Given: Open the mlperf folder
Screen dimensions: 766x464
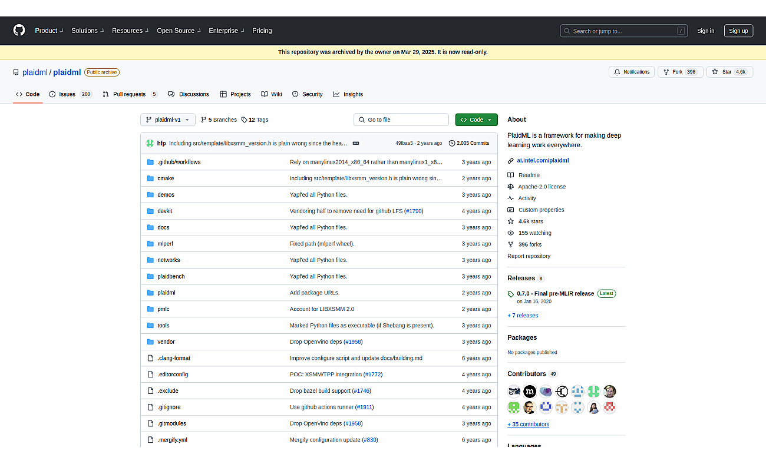Looking at the screenshot, I should pos(165,244).
